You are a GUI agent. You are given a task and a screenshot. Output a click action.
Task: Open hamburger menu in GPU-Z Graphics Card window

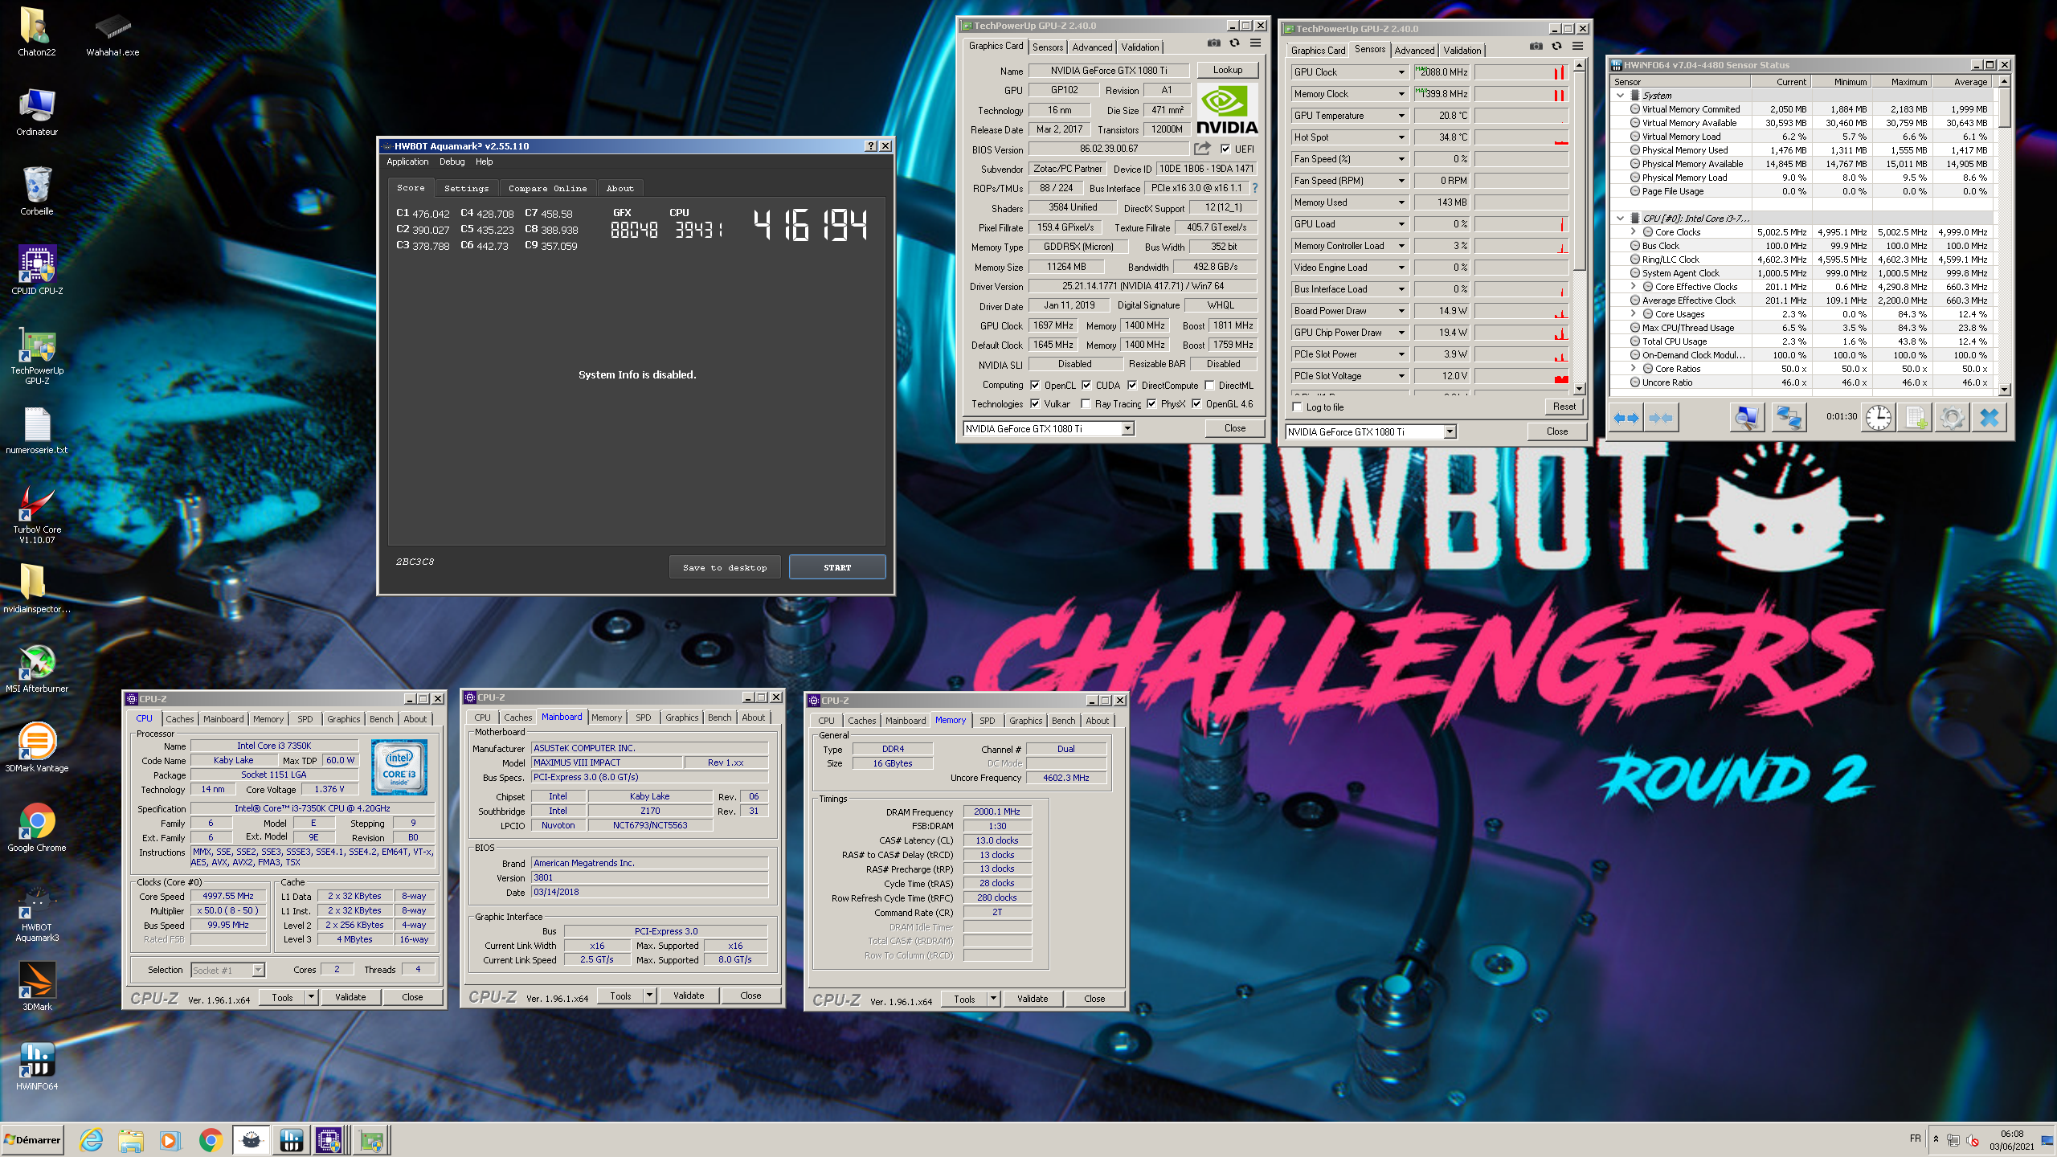coord(1255,43)
